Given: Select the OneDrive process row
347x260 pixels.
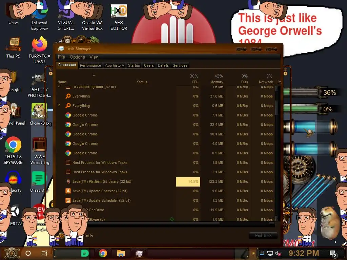Looking at the screenshot, I should (165, 210).
